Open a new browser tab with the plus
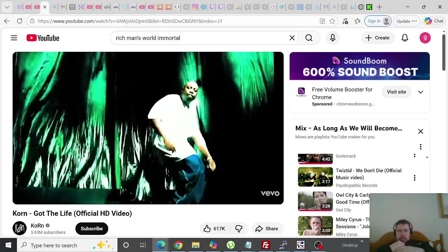The height and width of the screenshot is (252, 448). pyautogui.click(x=379, y=7)
